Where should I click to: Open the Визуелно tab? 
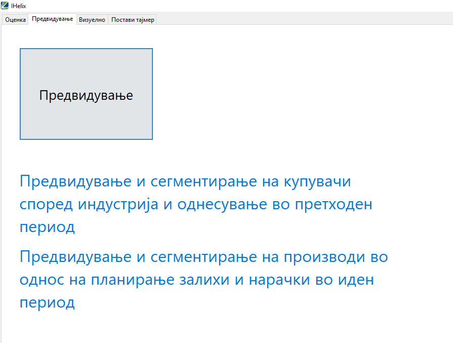(x=92, y=20)
